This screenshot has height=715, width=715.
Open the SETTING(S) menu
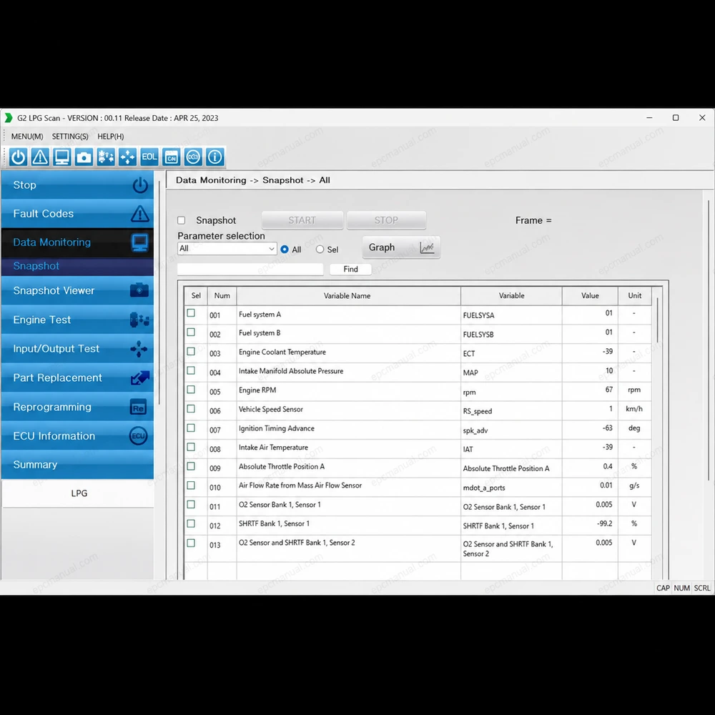70,137
